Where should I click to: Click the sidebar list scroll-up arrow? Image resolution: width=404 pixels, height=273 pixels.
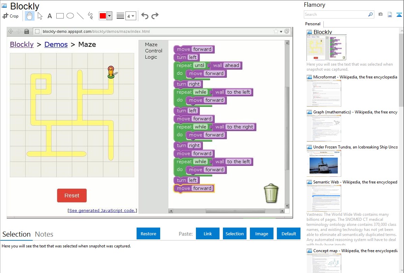(401, 31)
